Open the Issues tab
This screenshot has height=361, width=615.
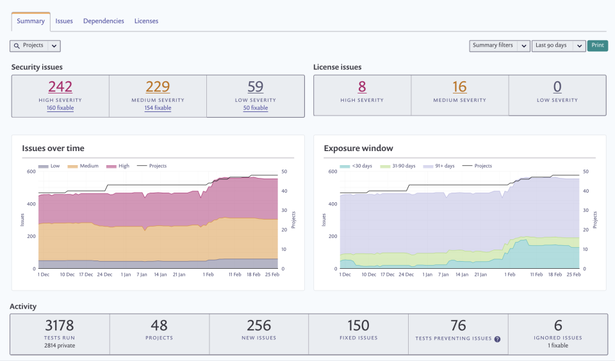click(x=64, y=21)
